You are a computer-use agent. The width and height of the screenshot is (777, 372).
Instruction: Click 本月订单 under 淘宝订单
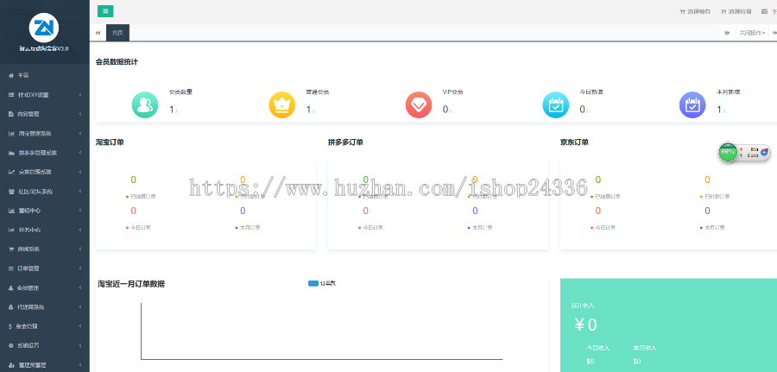pyautogui.click(x=250, y=228)
